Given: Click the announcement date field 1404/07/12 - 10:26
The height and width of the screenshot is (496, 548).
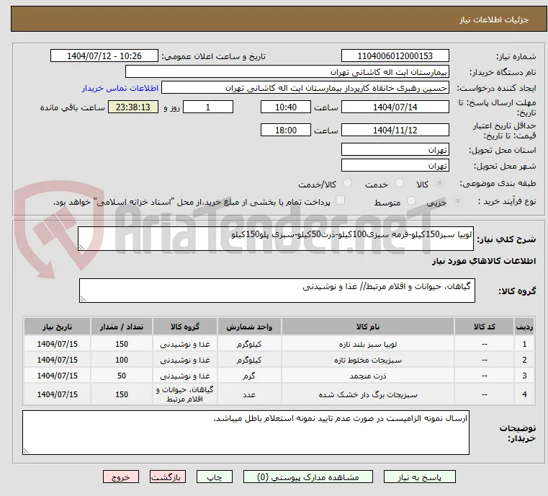Looking at the screenshot, I should pyautogui.click(x=104, y=56).
